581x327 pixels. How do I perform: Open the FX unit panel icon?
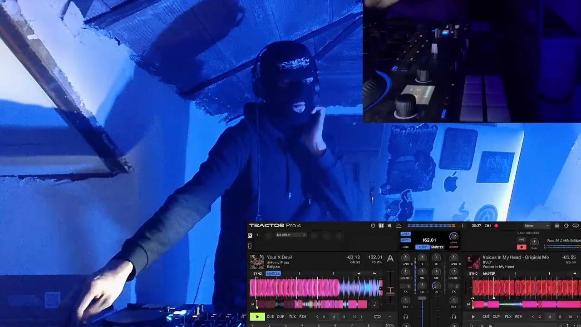[250, 235]
